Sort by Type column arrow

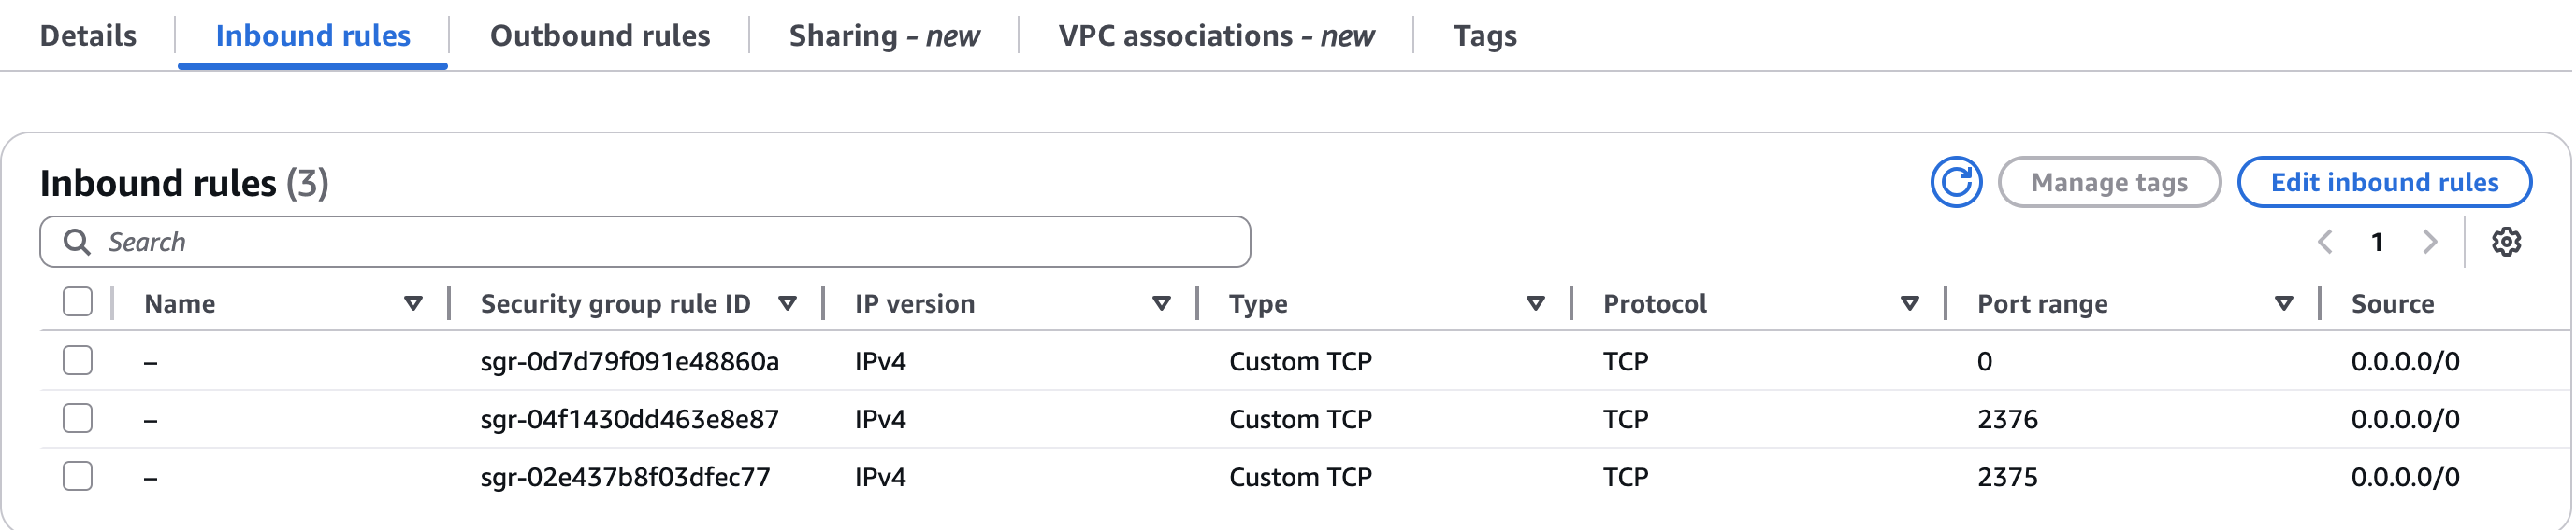[1535, 303]
